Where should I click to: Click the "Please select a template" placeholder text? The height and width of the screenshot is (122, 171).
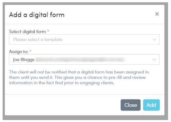(38, 39)
